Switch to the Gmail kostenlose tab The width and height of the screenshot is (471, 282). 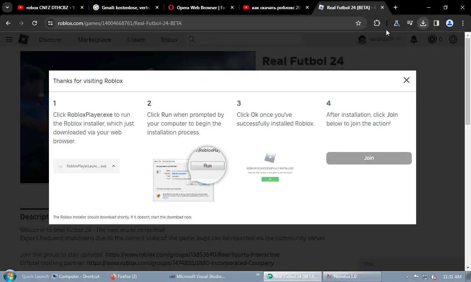click(125, 7)
